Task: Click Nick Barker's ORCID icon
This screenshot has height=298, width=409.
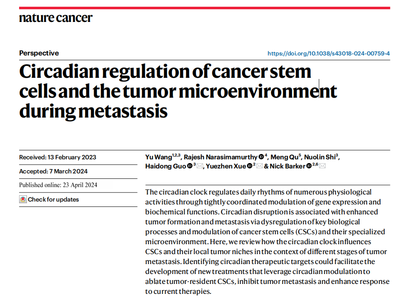Action: coord(309,166)
